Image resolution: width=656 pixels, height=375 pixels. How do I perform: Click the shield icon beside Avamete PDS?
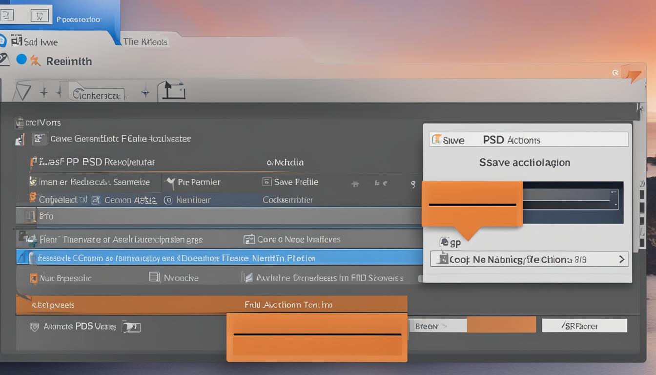pyautogui.click(x=34, y=327)
